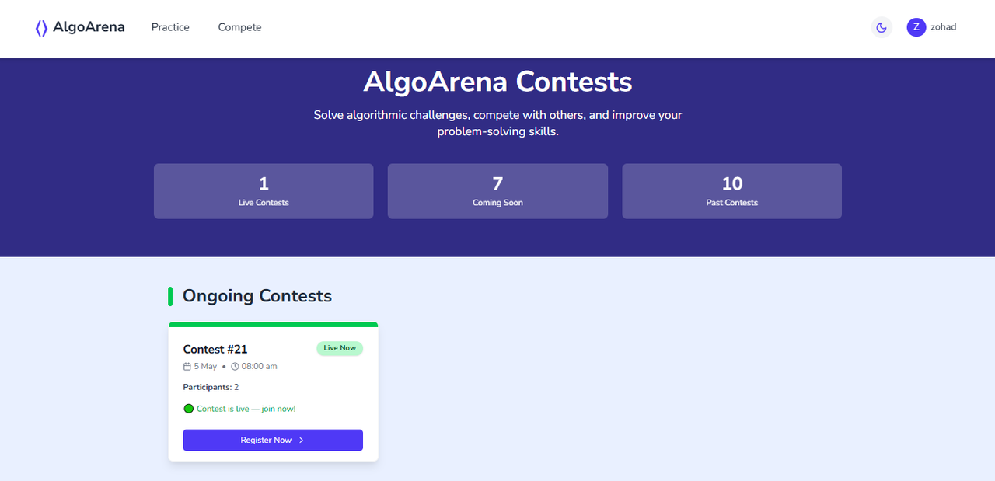Open the Contest #21 title

[215, 350]
